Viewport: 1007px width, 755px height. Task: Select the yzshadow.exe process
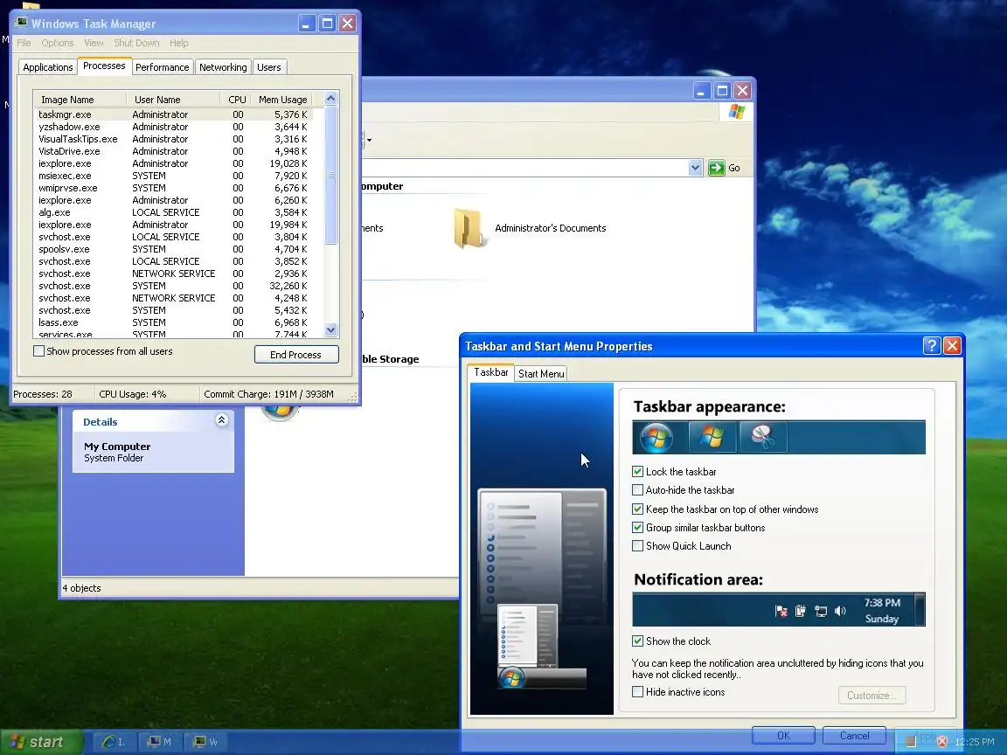point(173,127)
